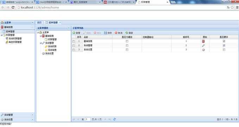Reload the page with browser refresh button
239x127 pixels.
(x=13, y=7)
